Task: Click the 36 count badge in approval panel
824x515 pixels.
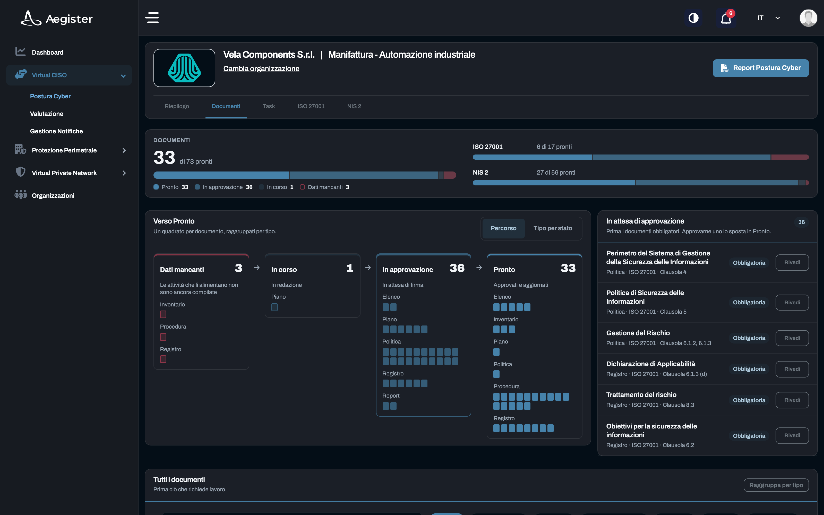Action: [801, 222]
